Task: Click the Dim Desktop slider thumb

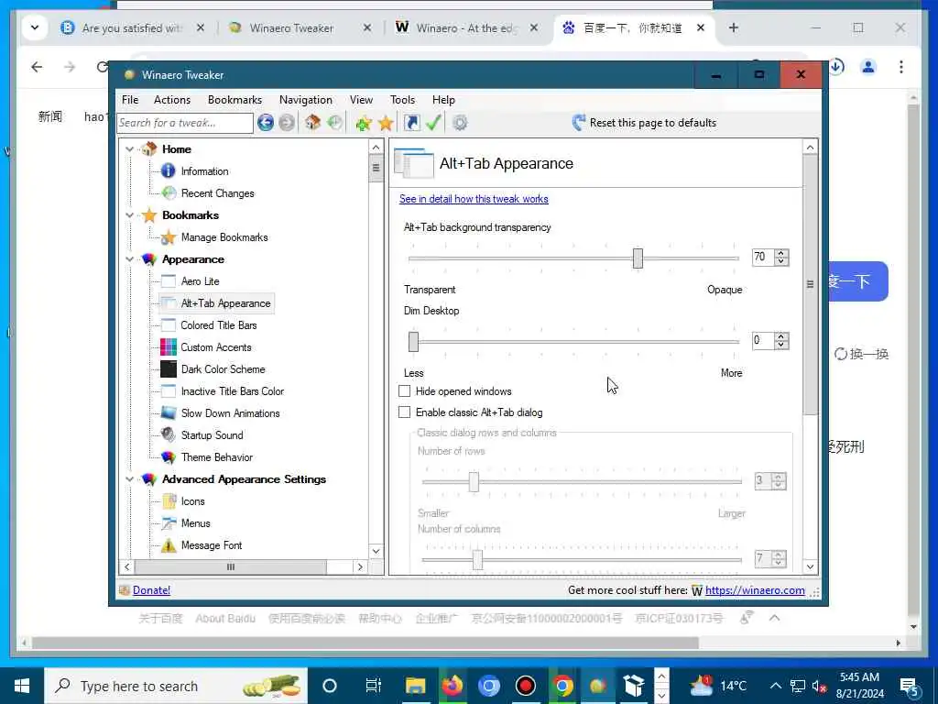Action: pyautogui.click(x=413, y=342)
